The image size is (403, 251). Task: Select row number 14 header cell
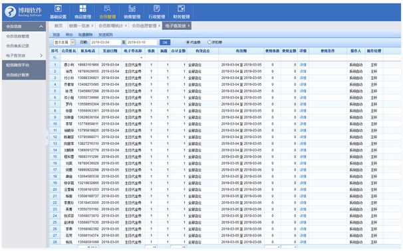(55, 150)
